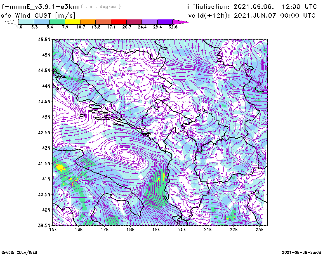330x255 pixels.
Task: Pick the red 17.1–20.7 legend swatch
Action: coord(119,22)
